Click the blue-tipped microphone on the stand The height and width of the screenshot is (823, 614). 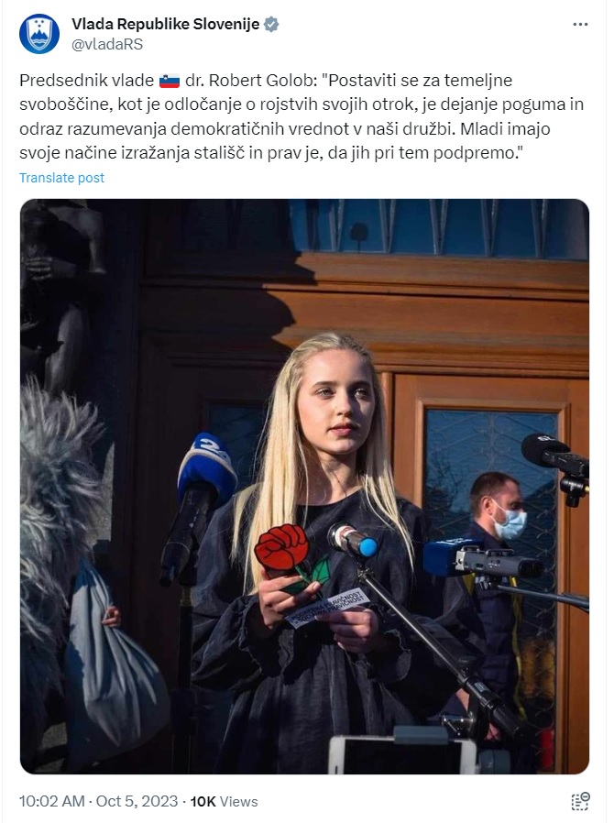tap(352, 541)
